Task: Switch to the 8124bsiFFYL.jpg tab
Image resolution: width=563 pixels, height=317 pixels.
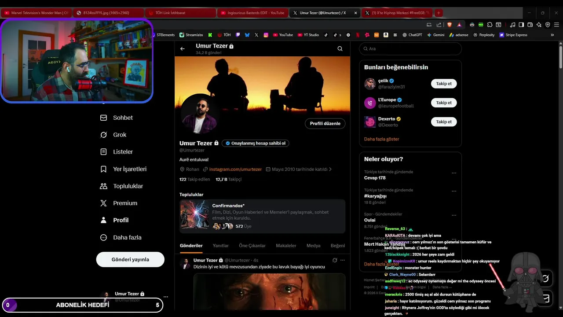Action: (x=108, y=13)
